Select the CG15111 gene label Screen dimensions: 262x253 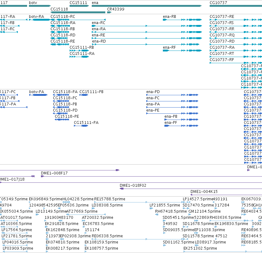click(78, 3)
